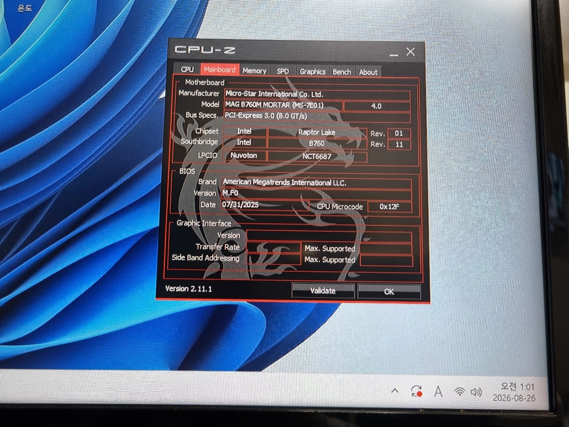
Task: Go to the Bench tab
Action: coord(342,72)
